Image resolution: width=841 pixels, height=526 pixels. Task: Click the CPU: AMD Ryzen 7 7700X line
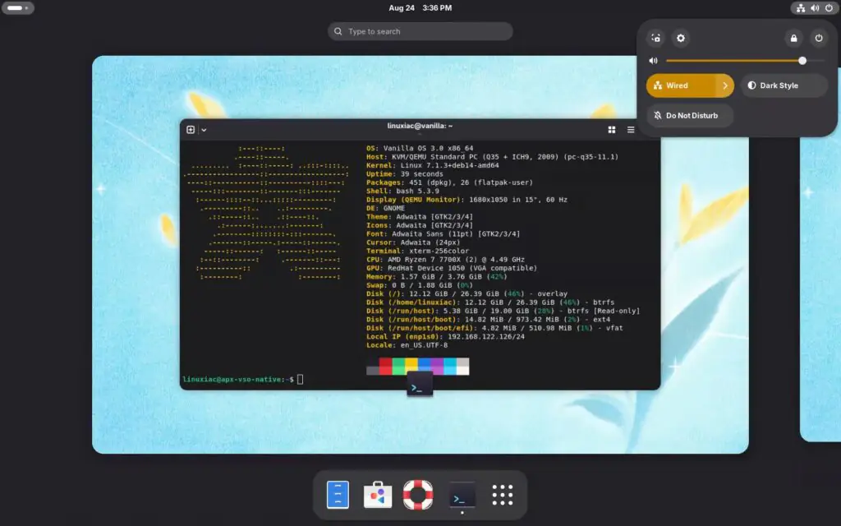click(446, 260)
